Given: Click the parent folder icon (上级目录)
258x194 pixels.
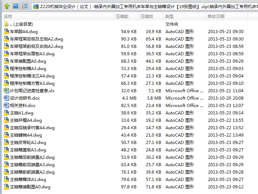Looking at the screenshot, I should click(x=6, y=24).
